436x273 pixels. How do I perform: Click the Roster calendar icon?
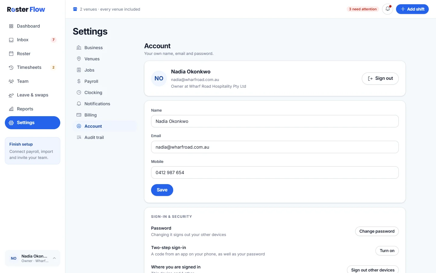[x=11, y=54]
